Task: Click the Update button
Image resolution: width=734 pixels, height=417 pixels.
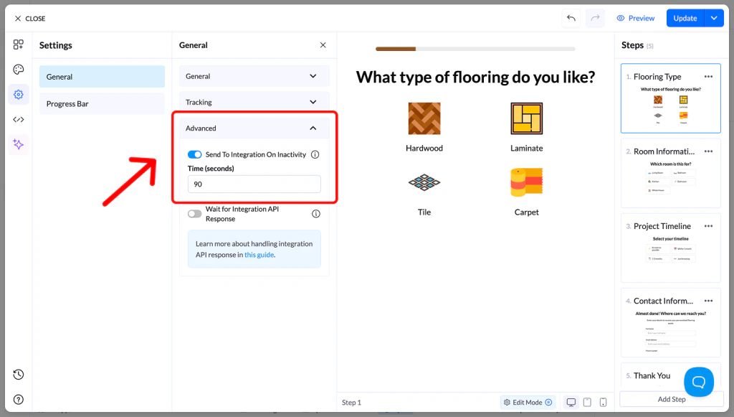Action: tap(685, 18)
